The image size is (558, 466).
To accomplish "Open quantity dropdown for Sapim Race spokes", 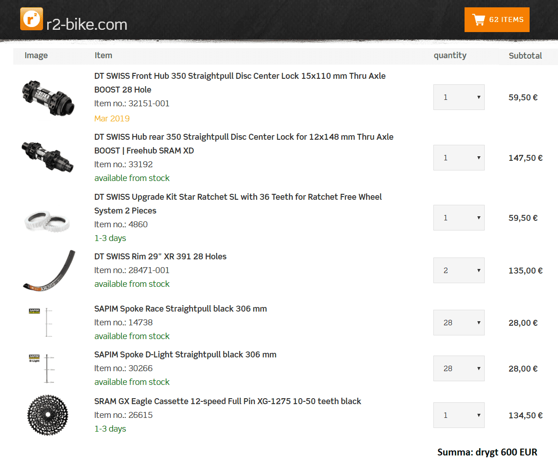I will tap(459, 323).
